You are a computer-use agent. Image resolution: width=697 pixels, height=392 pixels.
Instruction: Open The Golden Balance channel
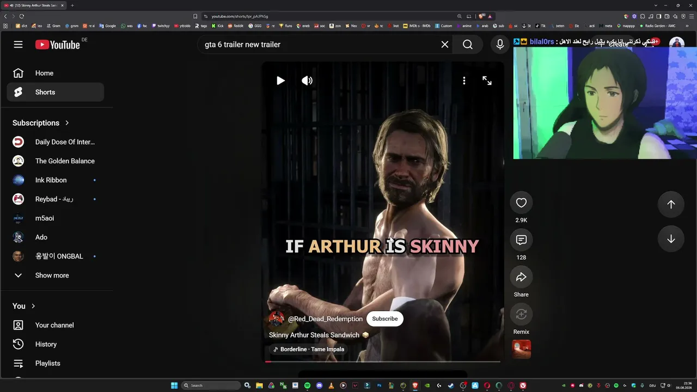tap(56, 161)
